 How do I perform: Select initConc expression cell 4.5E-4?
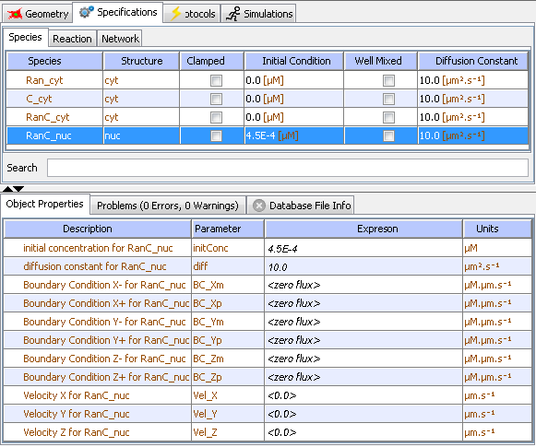(x=363, y=248)
